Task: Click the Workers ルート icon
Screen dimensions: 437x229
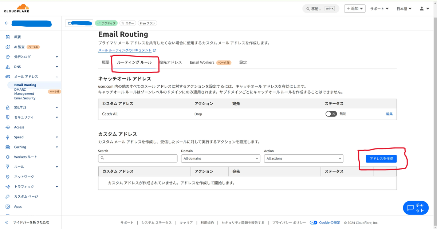Action: click(8, 157)
